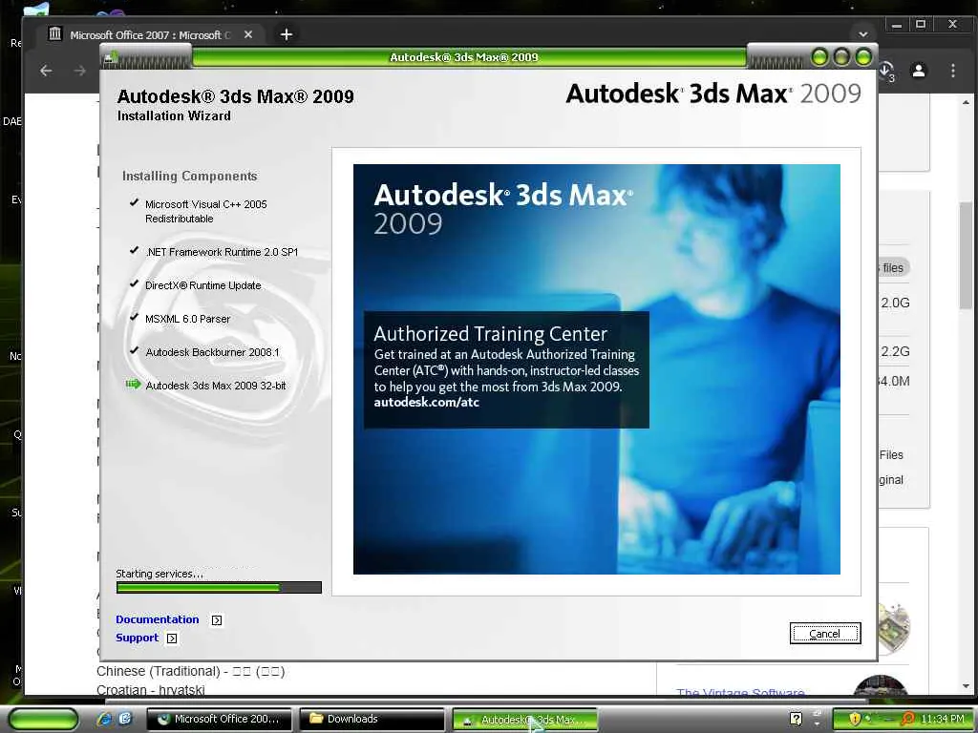Click the green Start button
The width and height of the screenshot is (978, 733).
point(44,720)
